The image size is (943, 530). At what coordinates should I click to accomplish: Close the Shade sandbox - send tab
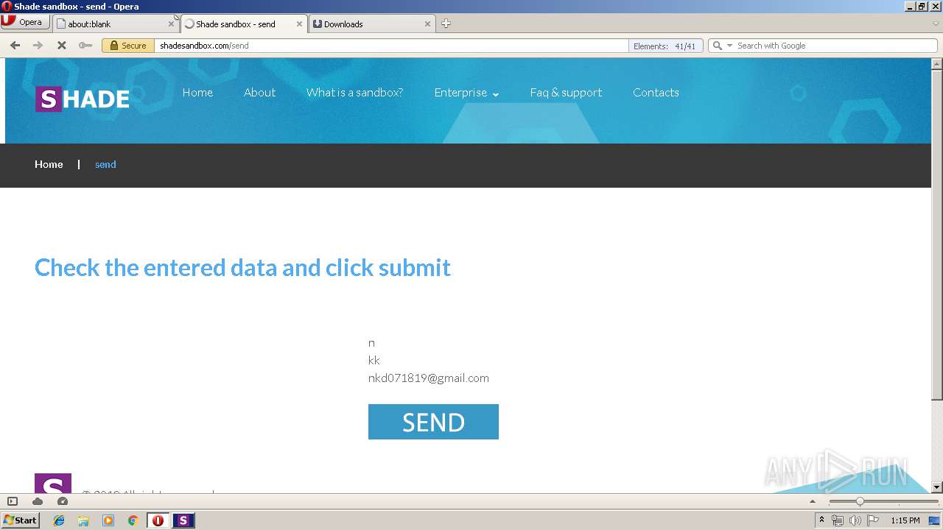(x=299, y=24)
